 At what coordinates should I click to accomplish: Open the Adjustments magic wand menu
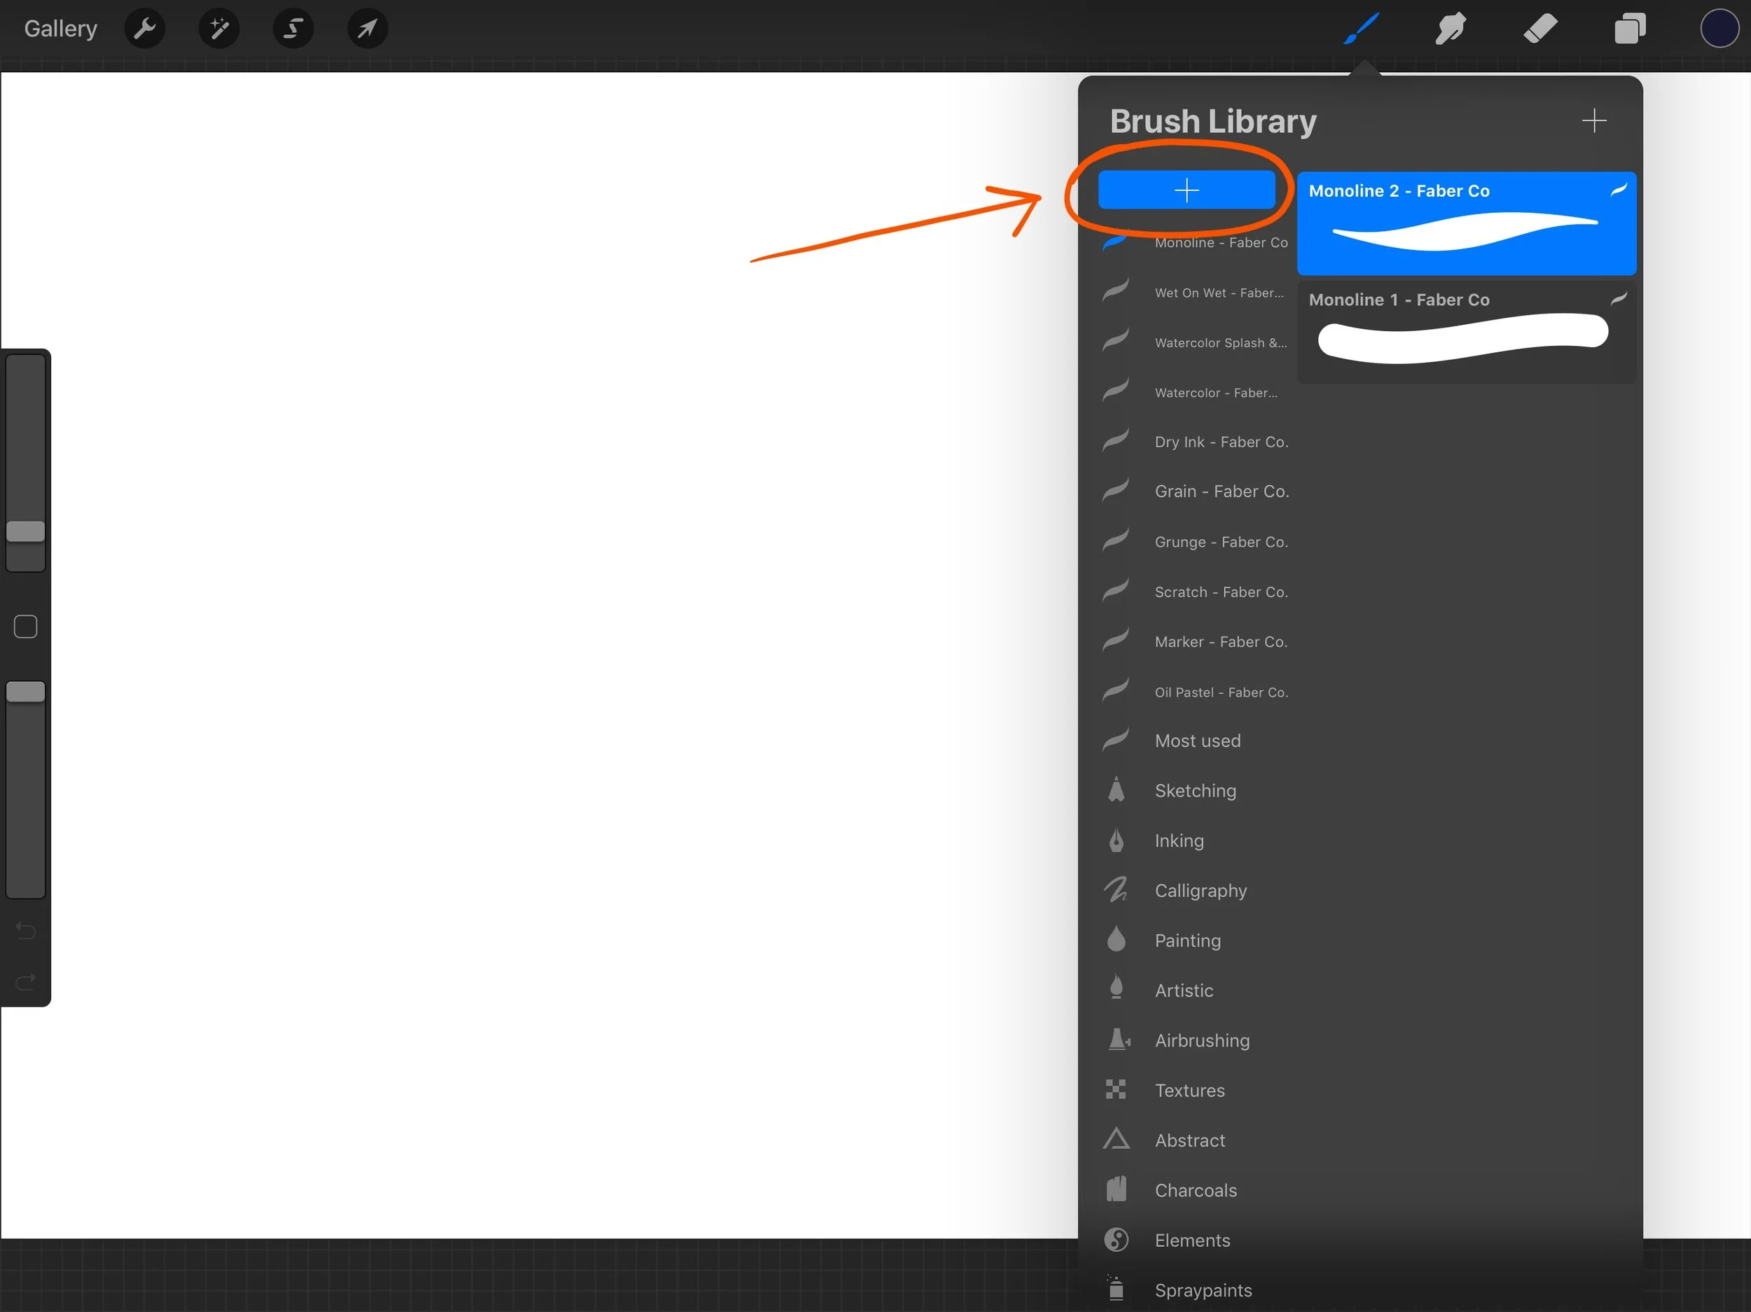[x=219, y=29]
